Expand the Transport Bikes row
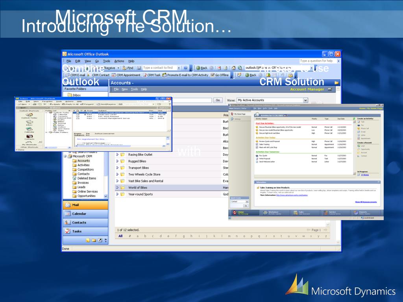The height and width of the screenshot is (302, 403). pos(117,168)
